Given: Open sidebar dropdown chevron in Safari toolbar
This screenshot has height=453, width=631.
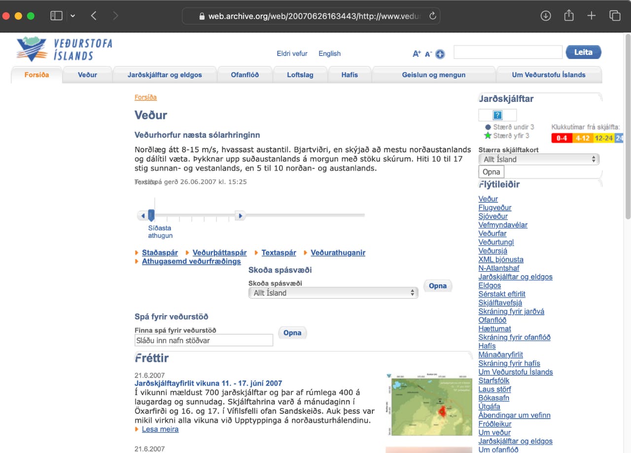Looking at the screenshot, I should click(x=73, y=16).
